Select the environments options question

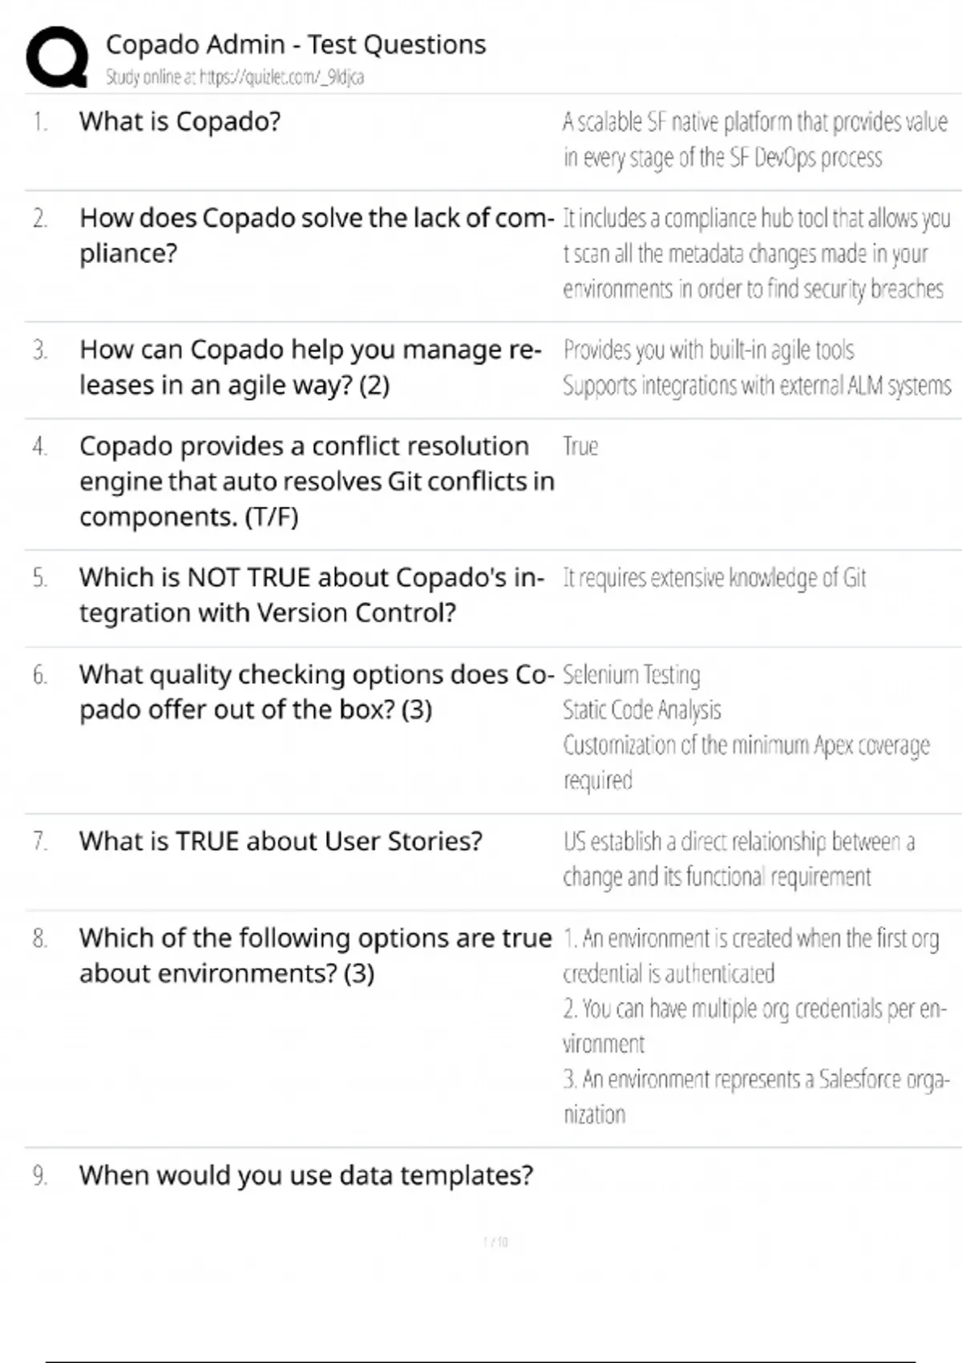point(315,955)
